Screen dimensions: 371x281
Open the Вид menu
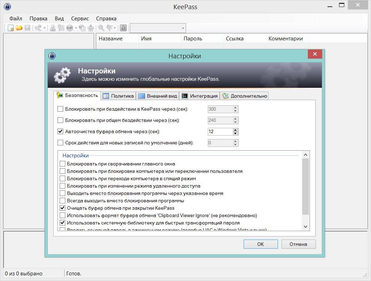[59, 19]
